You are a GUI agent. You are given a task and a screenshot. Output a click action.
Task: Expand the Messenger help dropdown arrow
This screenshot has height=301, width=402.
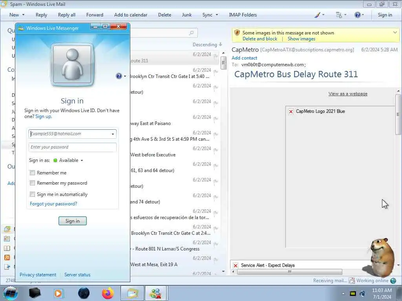[125, 76]
